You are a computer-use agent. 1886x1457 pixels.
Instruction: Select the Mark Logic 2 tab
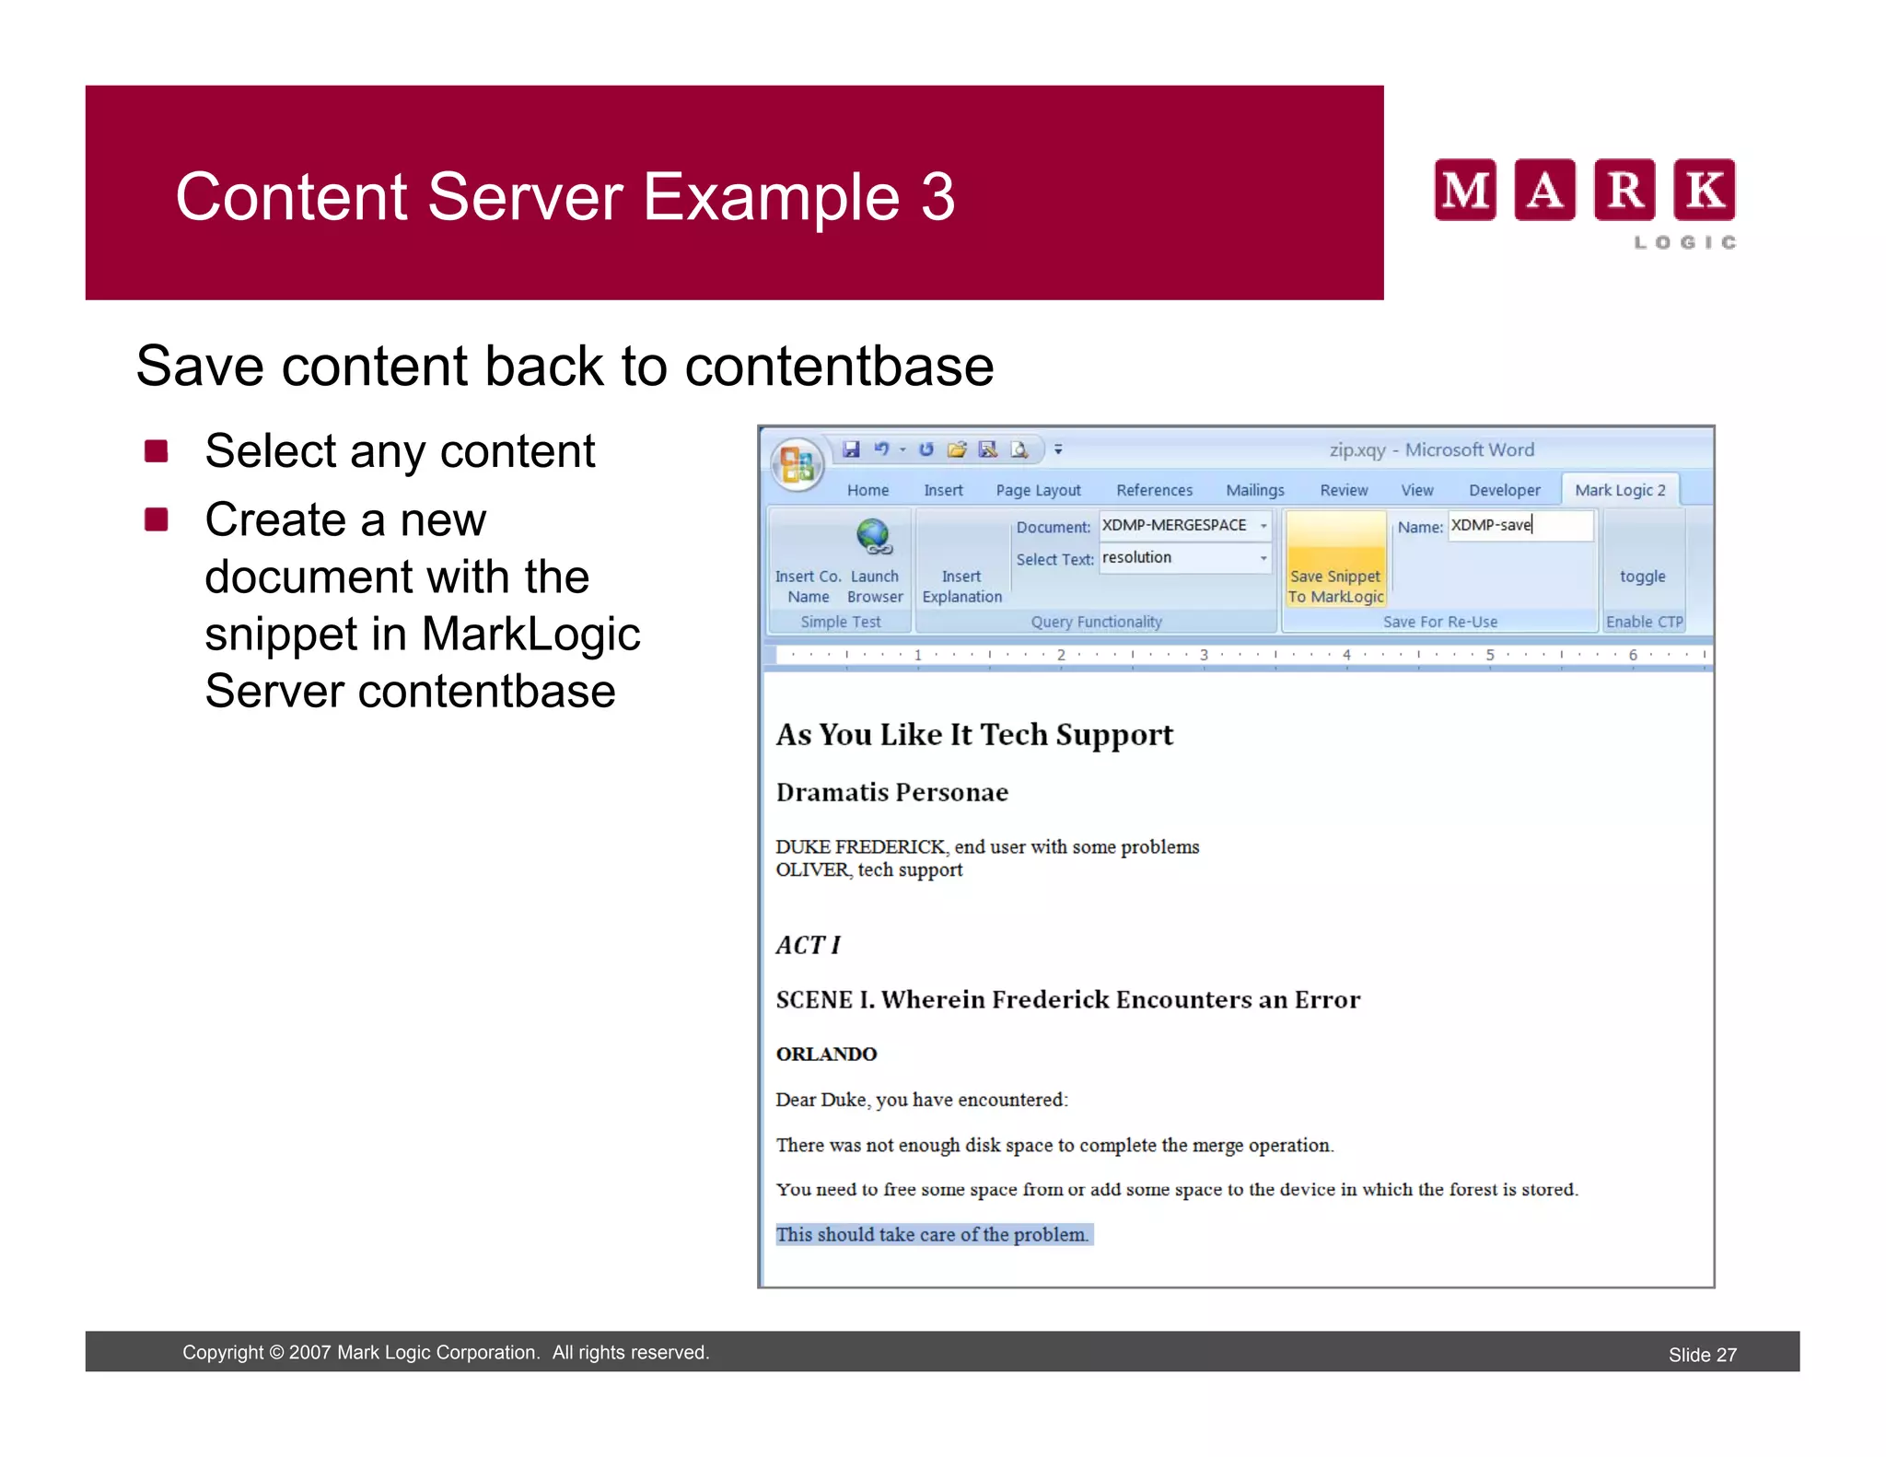tap(1620, 490)
